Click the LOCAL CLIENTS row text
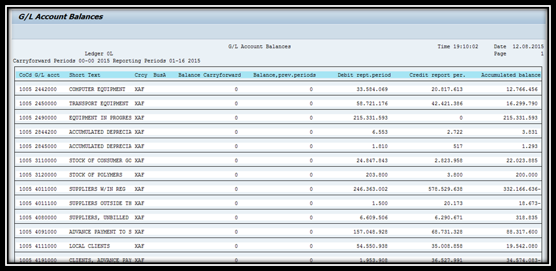556x271 pixels. tap(90, 246)
